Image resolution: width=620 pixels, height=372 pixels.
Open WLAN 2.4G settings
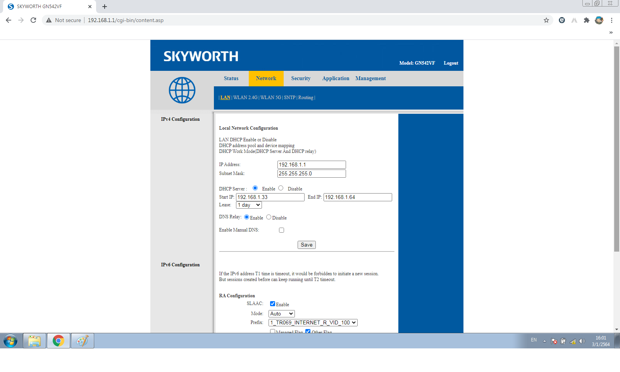point(245,98)
